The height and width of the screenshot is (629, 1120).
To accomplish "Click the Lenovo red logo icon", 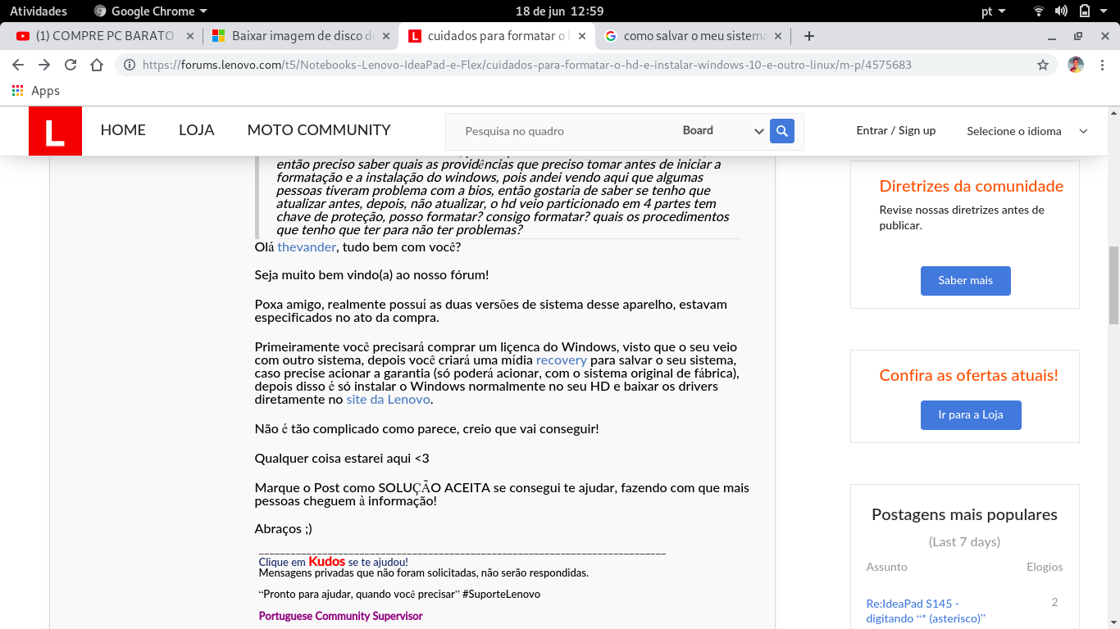I will 55,131.
